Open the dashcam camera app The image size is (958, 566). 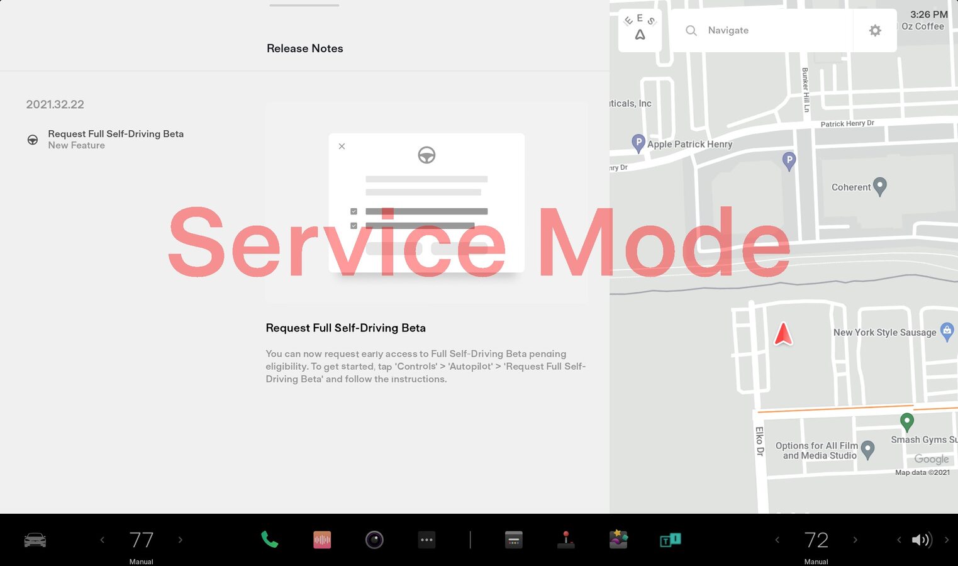point(374,540)
